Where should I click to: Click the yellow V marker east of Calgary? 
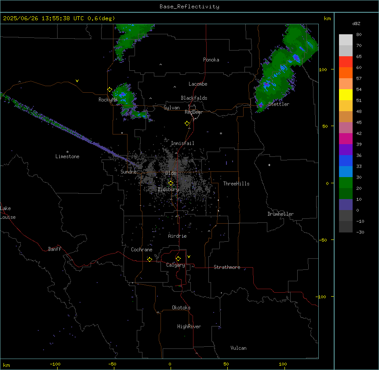pyautogui.click(x=189, y=257)
